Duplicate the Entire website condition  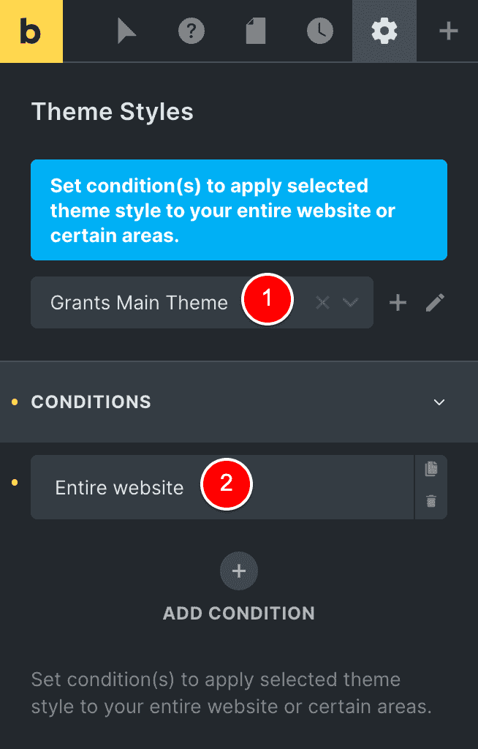431,469
